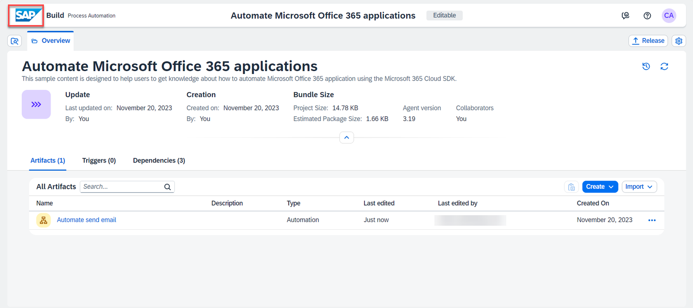Open the help question mark icon
The image size is (693, 308).
647,15
